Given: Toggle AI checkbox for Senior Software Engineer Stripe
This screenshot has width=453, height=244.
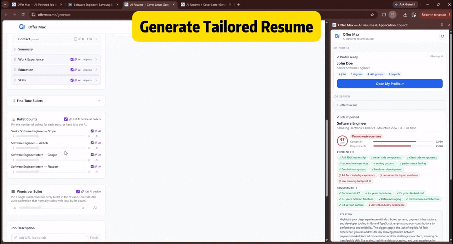Looking at the screenshot, I should [x=92, y=131].
